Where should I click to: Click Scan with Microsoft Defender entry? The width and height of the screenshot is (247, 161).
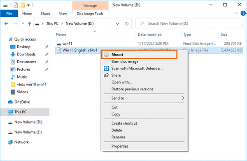tap(137, 69)
